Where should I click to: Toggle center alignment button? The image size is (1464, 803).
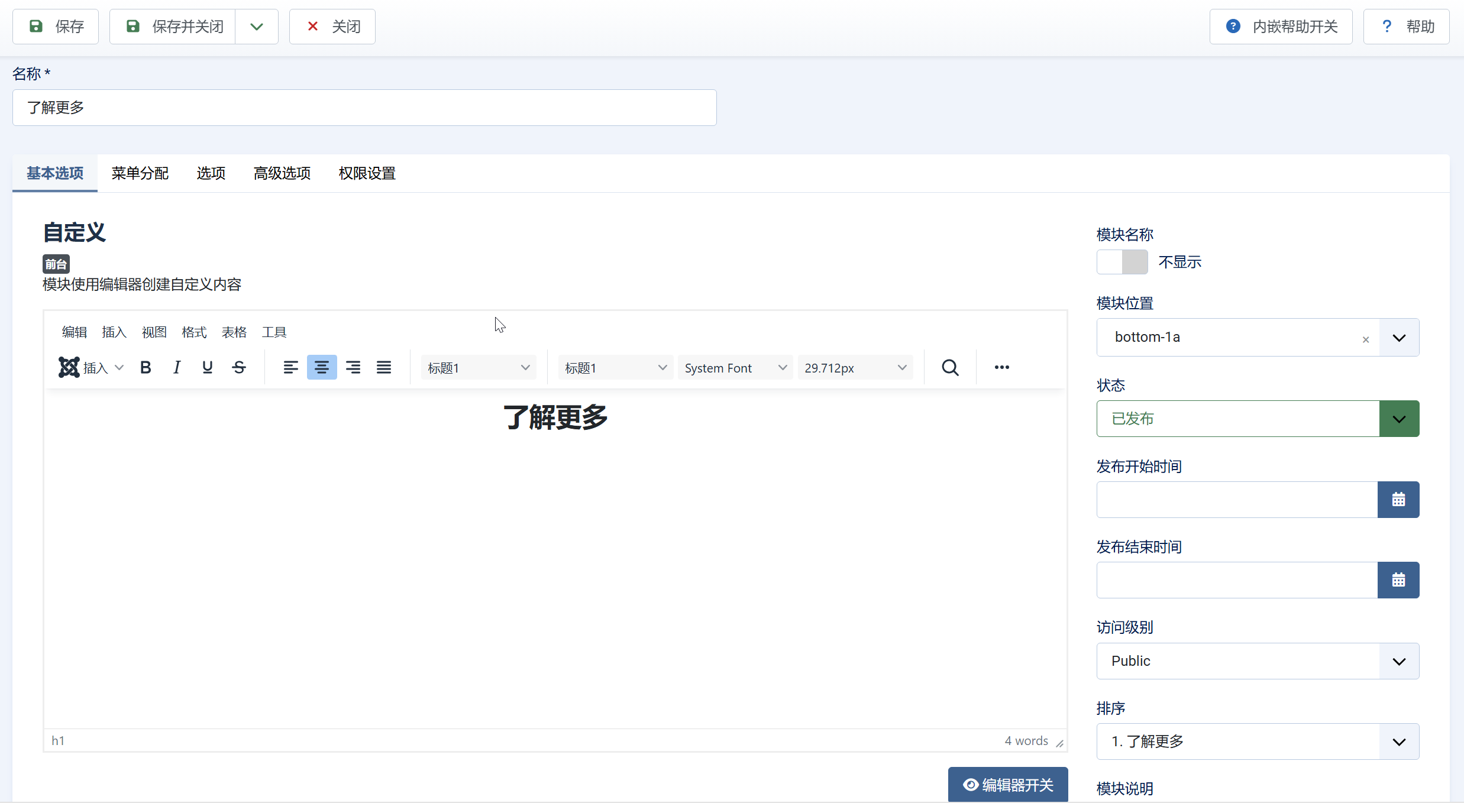(x=322, y=367)
